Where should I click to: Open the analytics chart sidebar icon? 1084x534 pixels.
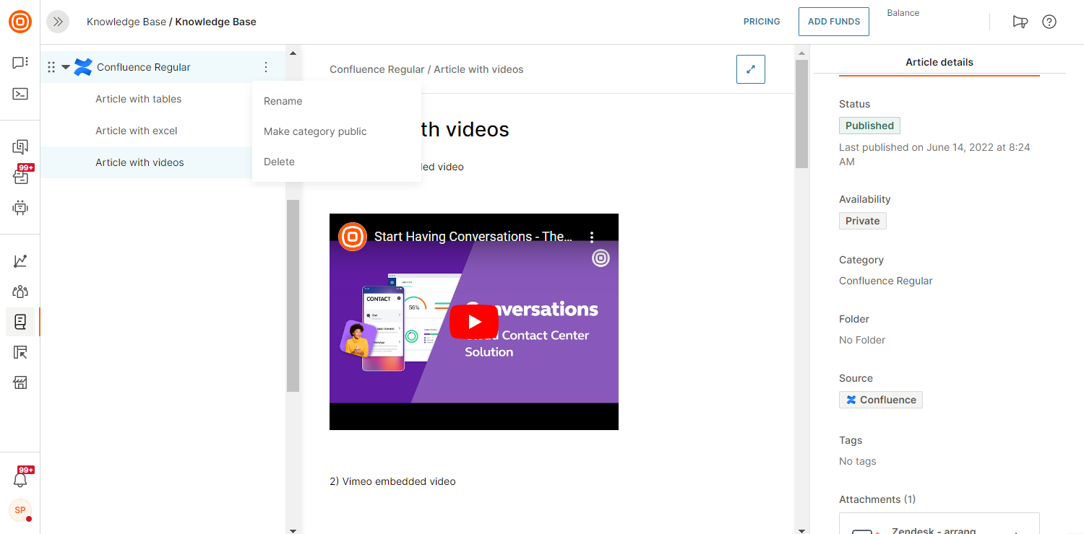point(20,261)
